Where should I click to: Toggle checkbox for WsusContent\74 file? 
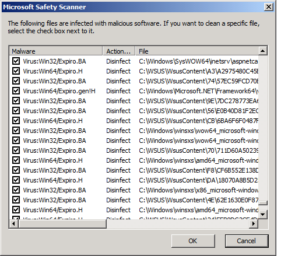(16, 81)
